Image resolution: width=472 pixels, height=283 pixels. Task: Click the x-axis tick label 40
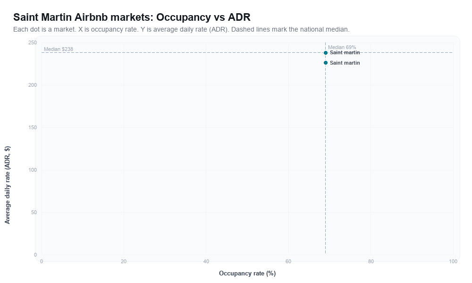(206, 262)
